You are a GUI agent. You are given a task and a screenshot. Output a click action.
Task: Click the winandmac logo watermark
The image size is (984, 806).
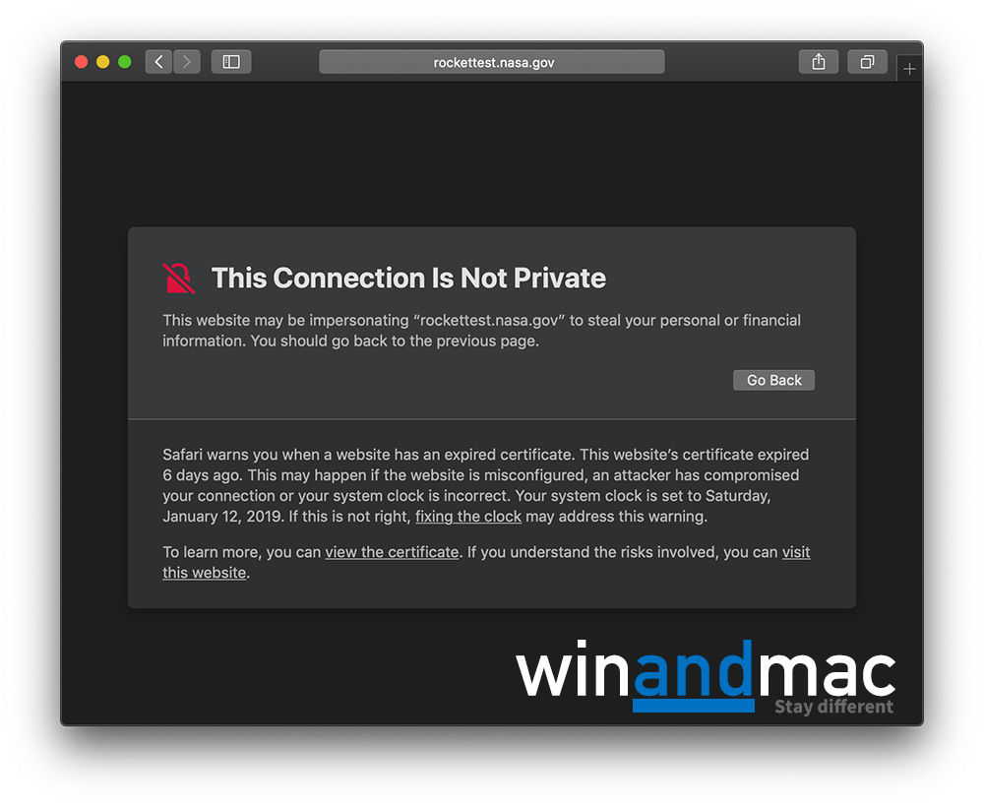click(x=706, y=677)
